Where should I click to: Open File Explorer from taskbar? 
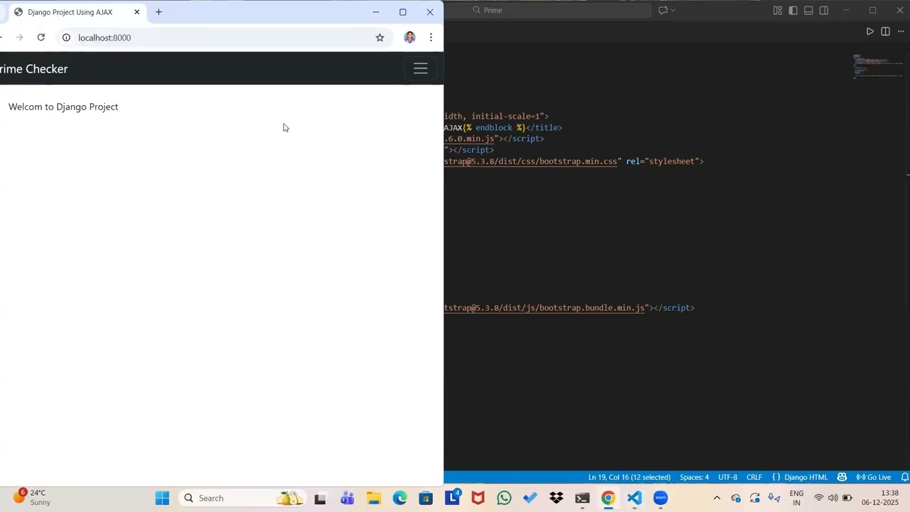click(x=373, y=498)
